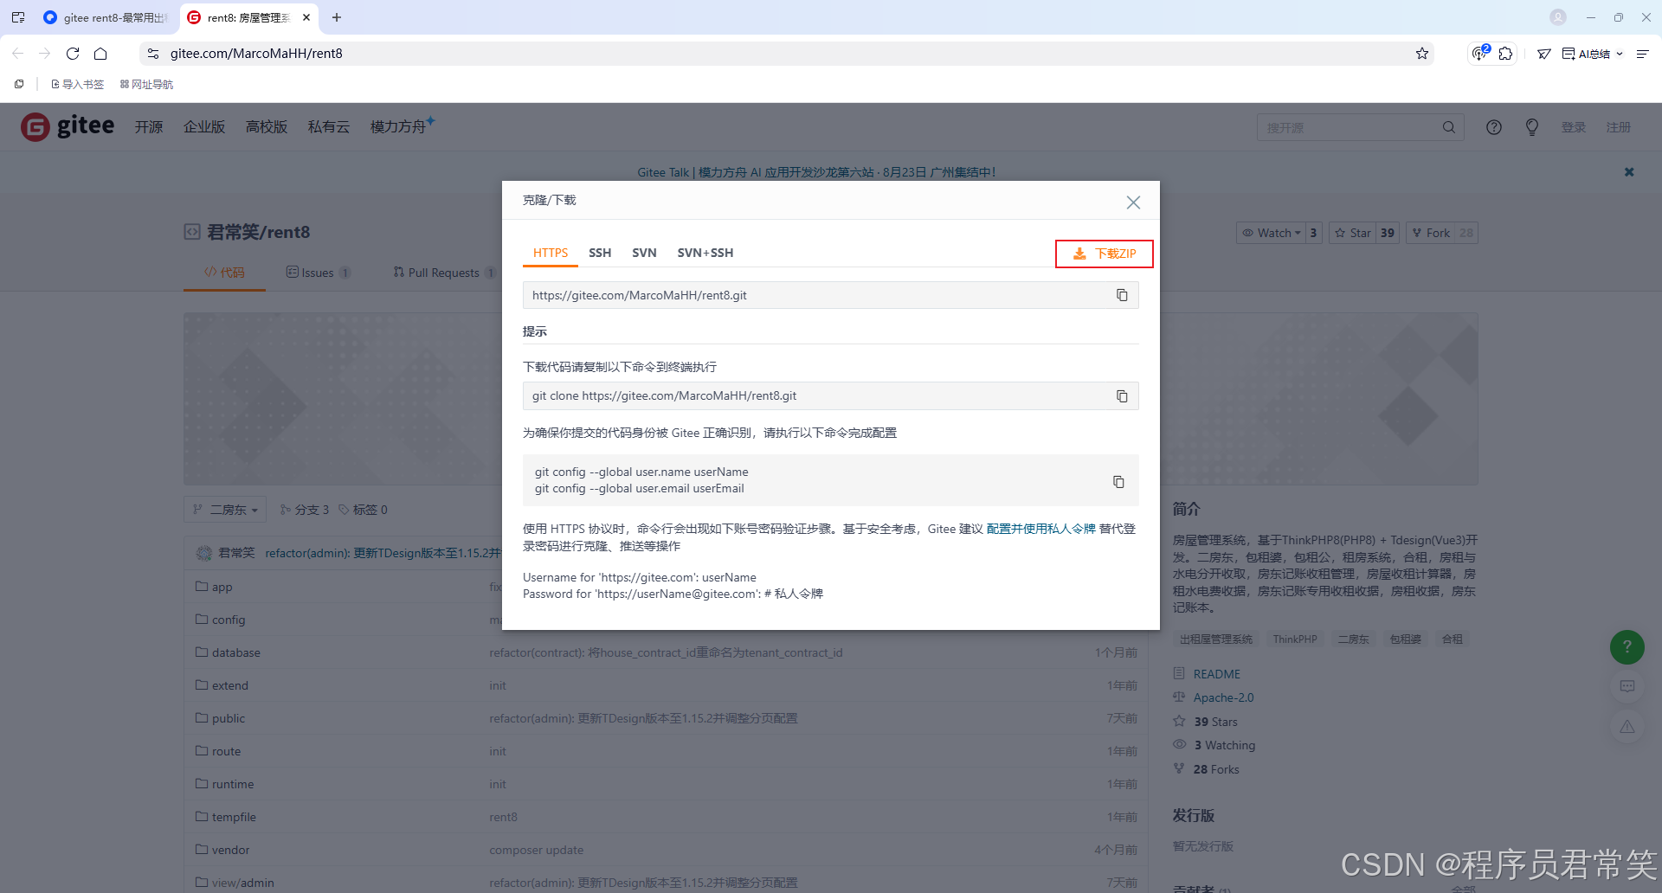Open the floating feedback chat icon
The image size is (1662, 893).
pos(1627,686)
